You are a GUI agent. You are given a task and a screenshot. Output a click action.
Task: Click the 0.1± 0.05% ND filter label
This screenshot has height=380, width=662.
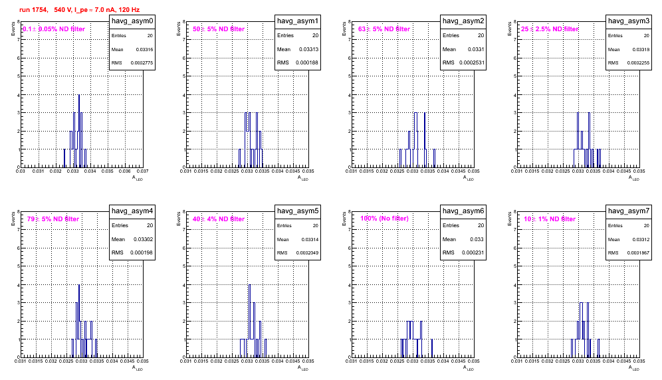coord(54,29)
